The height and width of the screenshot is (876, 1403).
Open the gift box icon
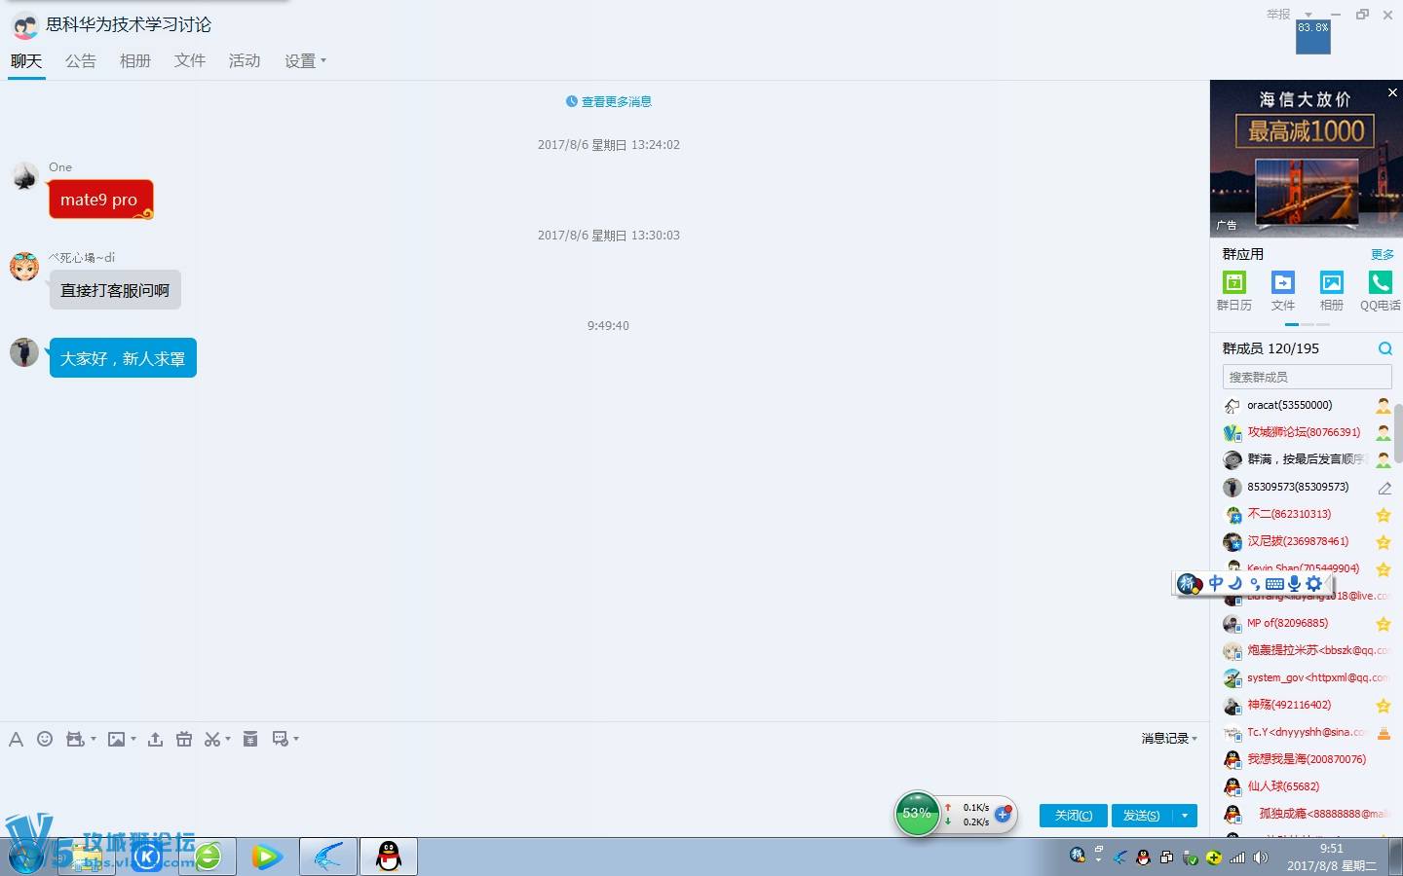coord(184,740)
